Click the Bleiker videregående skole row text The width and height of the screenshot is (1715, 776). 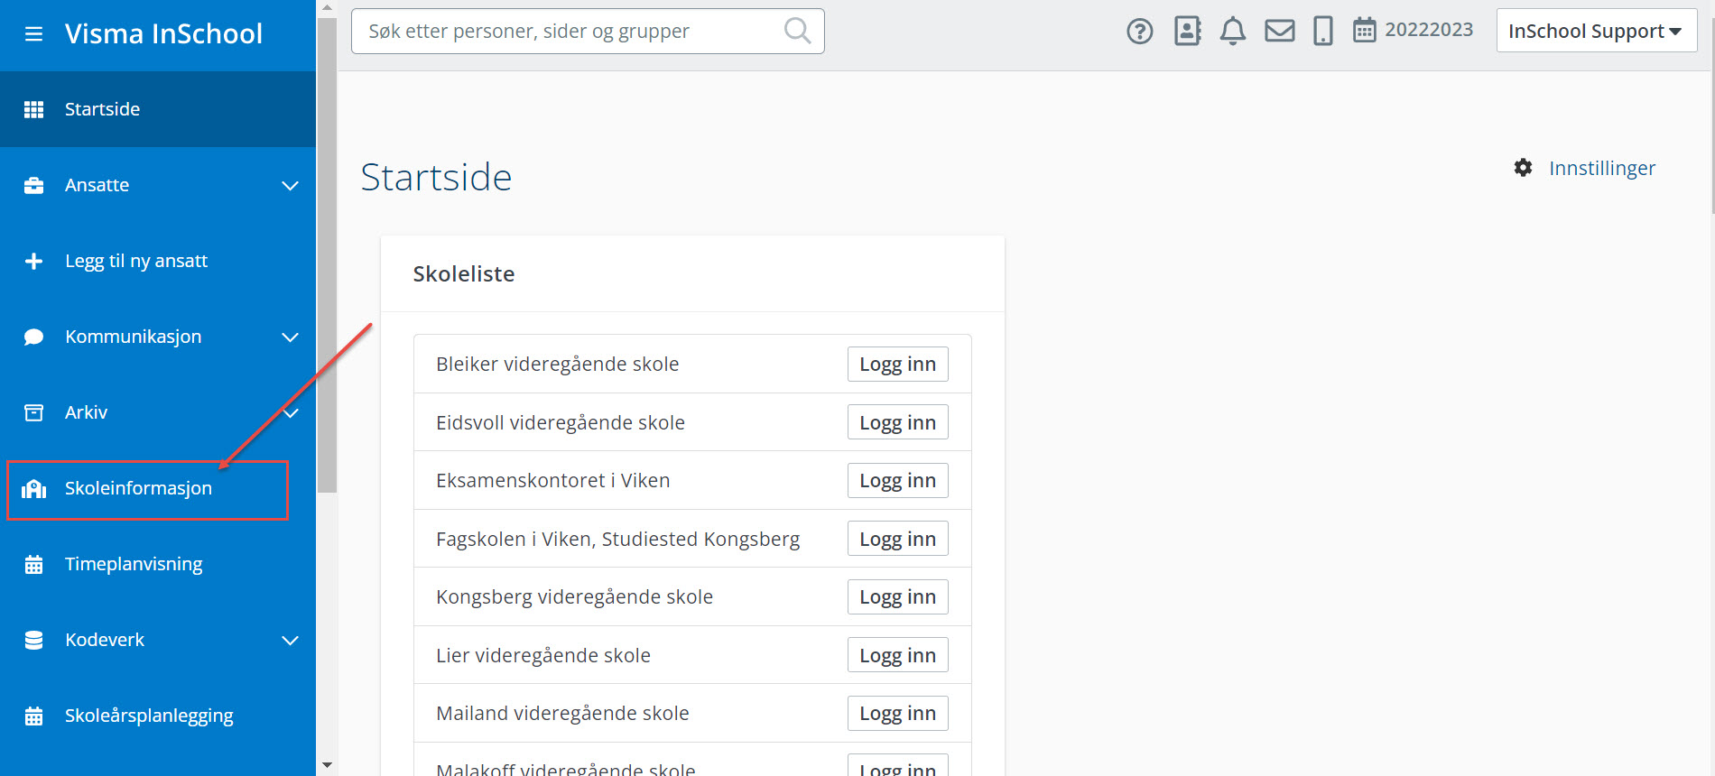pos(558,365)
